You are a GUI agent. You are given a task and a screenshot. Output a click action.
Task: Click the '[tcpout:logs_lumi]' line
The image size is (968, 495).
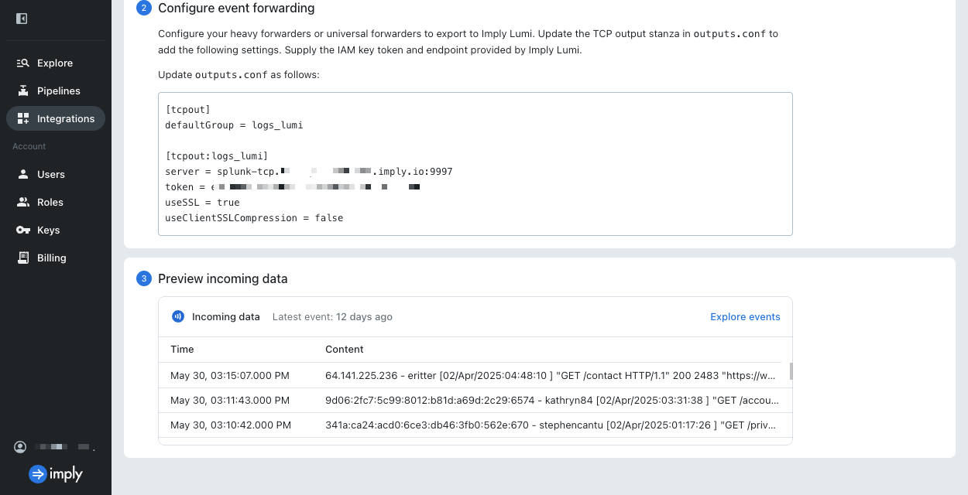(217, 155)
